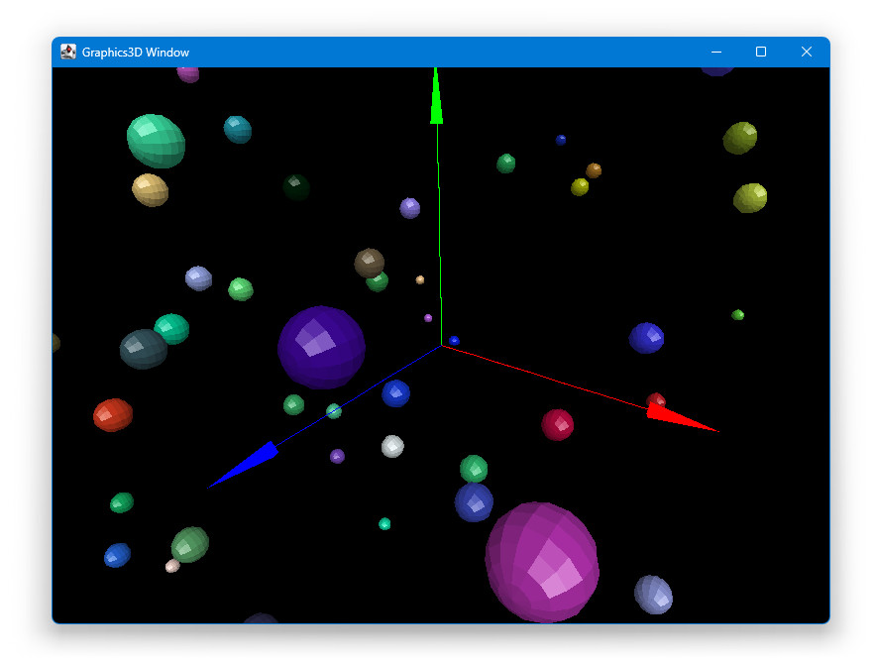This screenshot has height=659, width=875.
Task: Click the origin where the axes meet
Action: [441, 346]
